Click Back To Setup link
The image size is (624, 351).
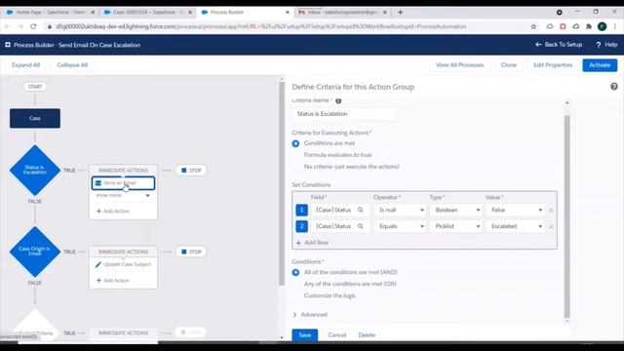click(x=559, y=45)
